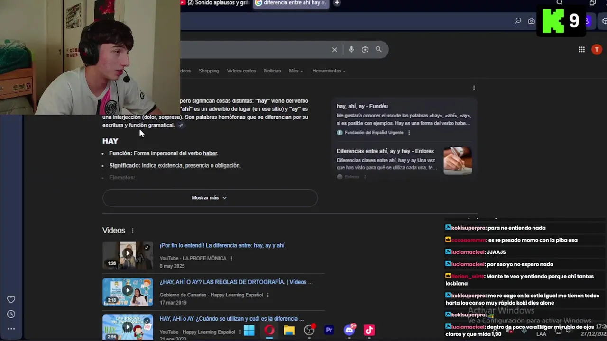The image size is (607, 341).
Task: Select the 'diferencia entre ahí hay ay' browser tab
Action: (x=291, y=3)
